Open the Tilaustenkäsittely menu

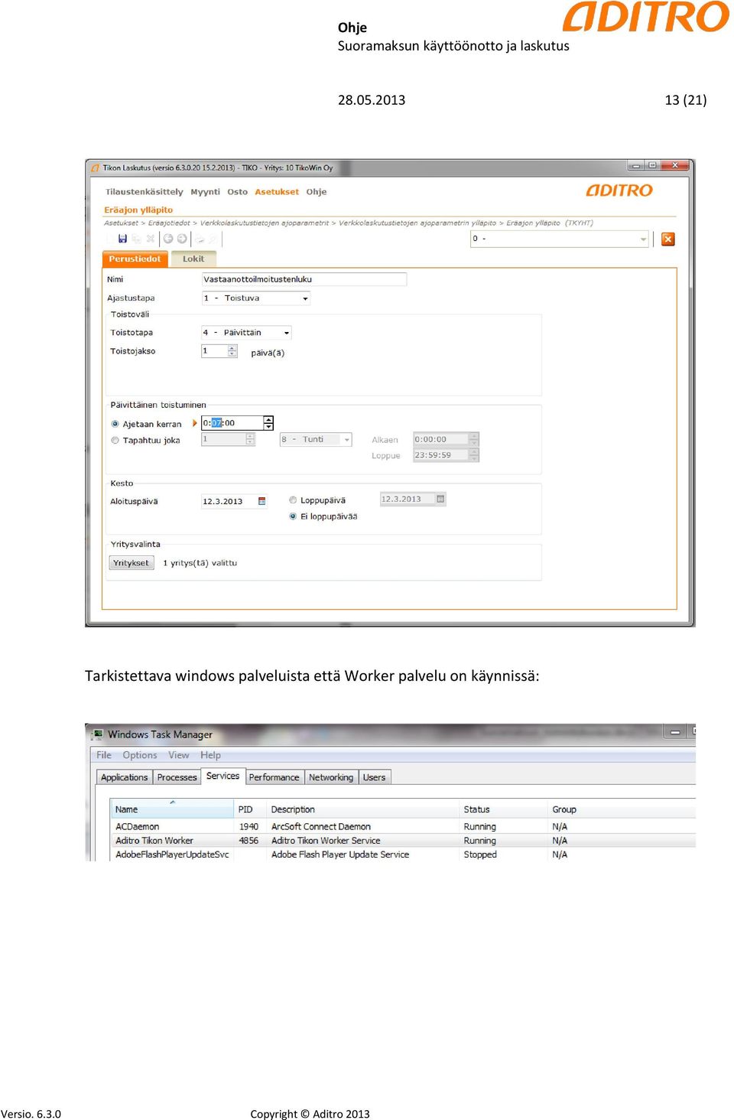[145, 192]
